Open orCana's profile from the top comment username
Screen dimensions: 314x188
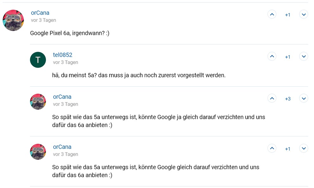40,13
